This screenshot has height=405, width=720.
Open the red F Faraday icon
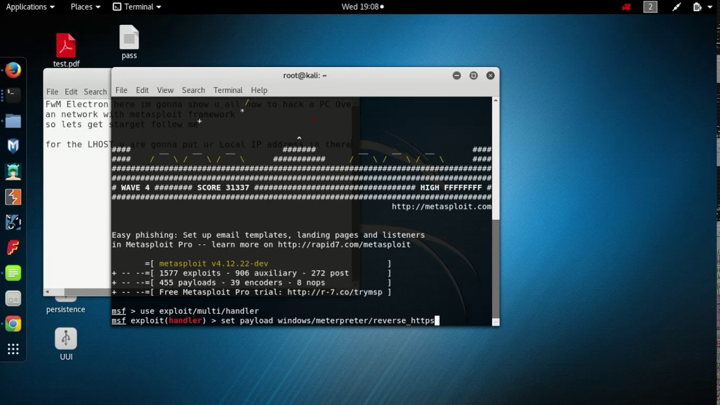click(x=13, y=247)
